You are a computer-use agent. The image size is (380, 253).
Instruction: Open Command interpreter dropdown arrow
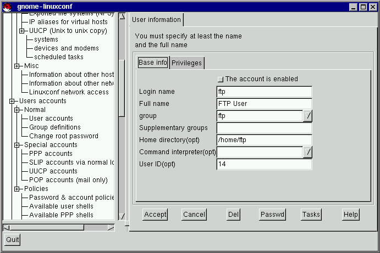(x=308, y=152)
